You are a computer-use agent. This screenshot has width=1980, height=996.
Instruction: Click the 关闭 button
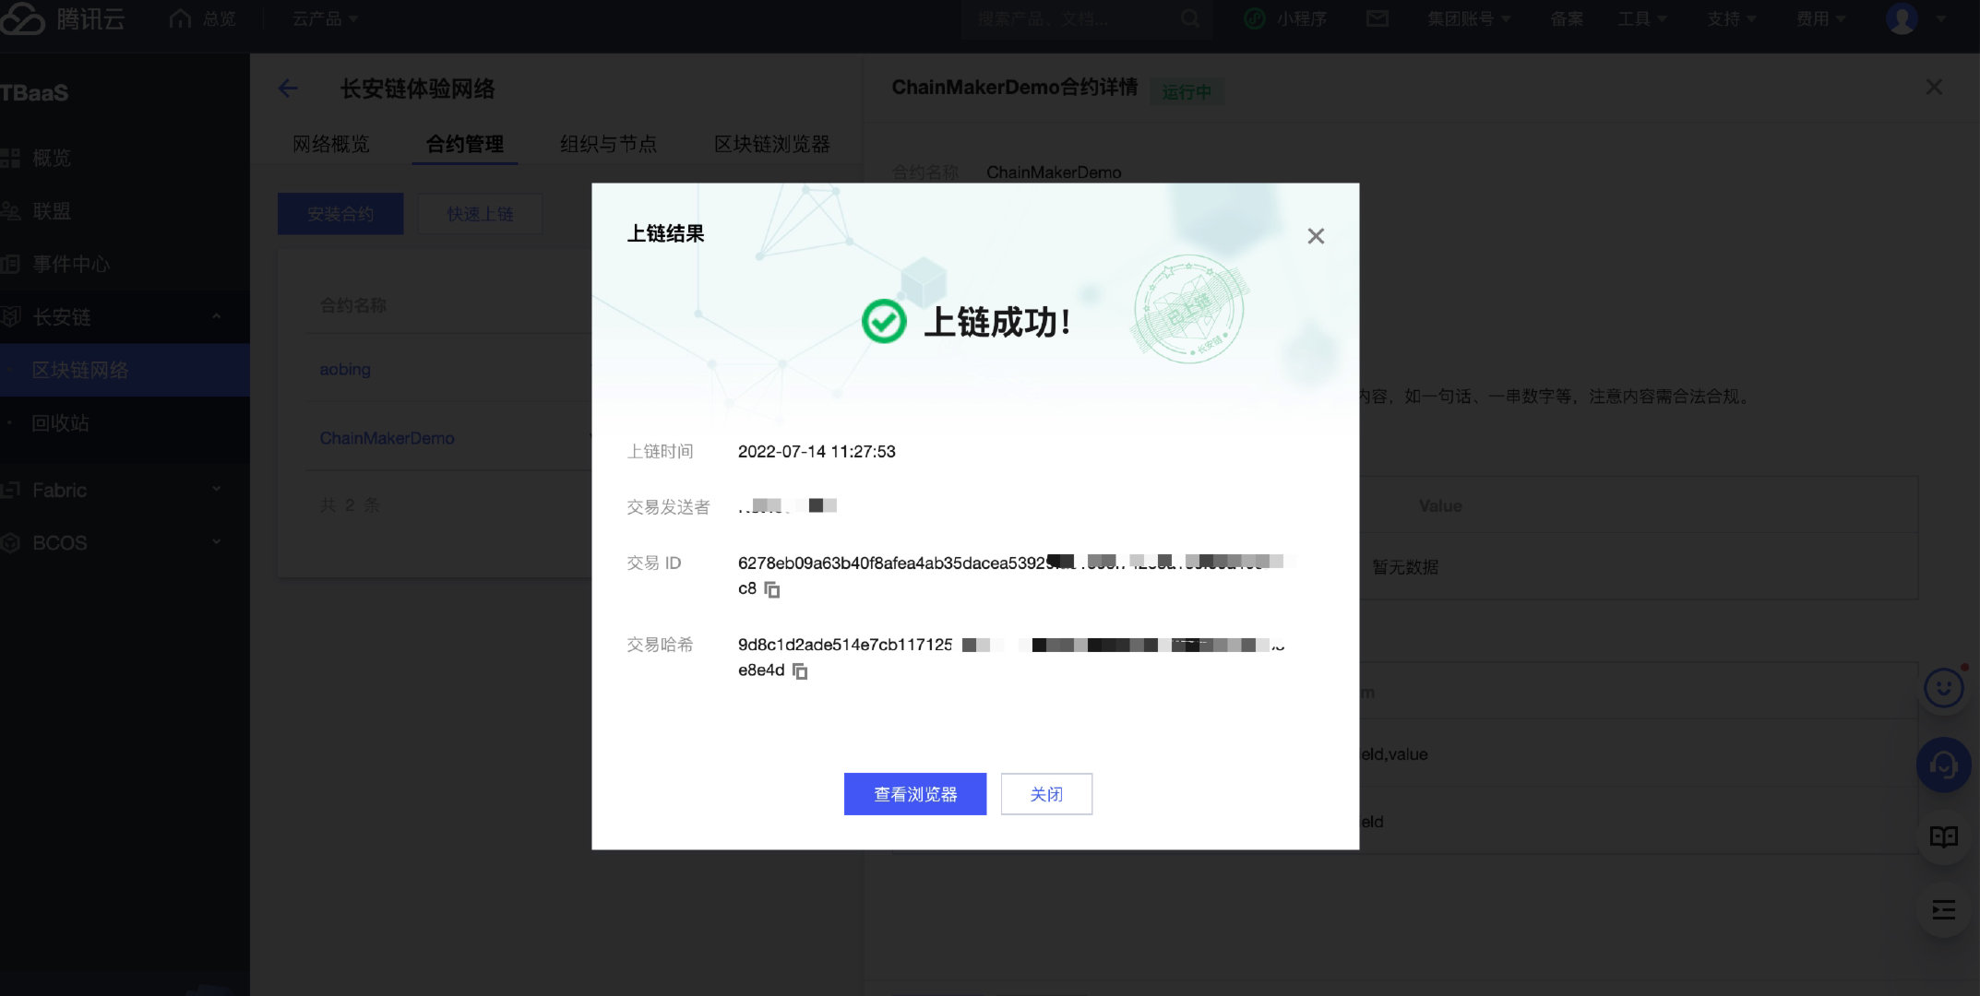1046,794
